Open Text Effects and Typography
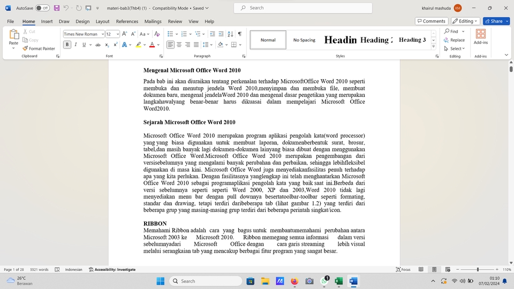 pos(125,44)
